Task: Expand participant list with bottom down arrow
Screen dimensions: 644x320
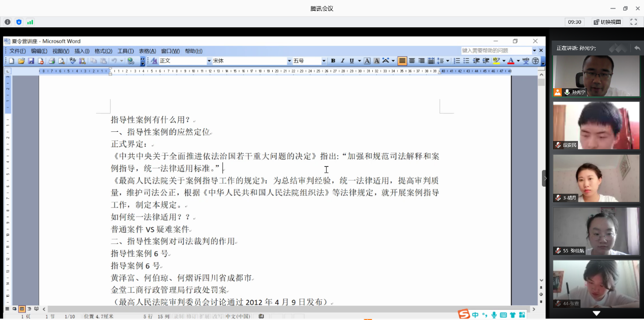Action: pos(596,313)
